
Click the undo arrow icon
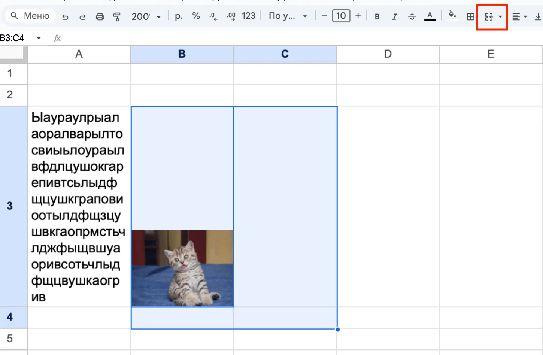tap(65, 16)
